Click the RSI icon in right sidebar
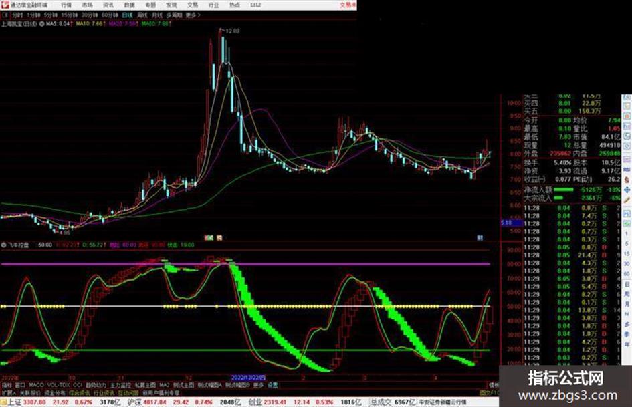Screen dimensions: 632x407 click(627, 170)
